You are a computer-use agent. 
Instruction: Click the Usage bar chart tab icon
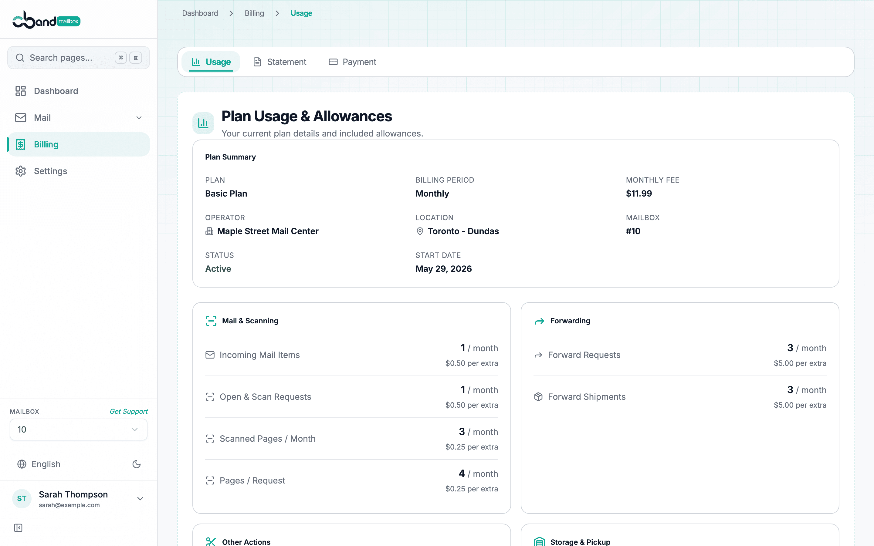coord(196,62)
